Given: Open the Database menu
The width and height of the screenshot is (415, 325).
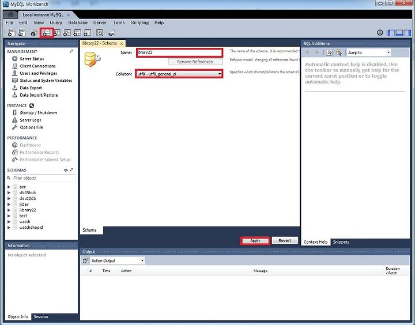Looking at the screenshot, I should (78, 22).
